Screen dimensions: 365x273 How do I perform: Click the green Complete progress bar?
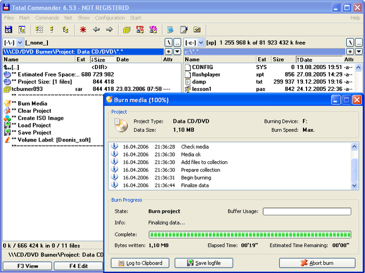click(250, 235)
